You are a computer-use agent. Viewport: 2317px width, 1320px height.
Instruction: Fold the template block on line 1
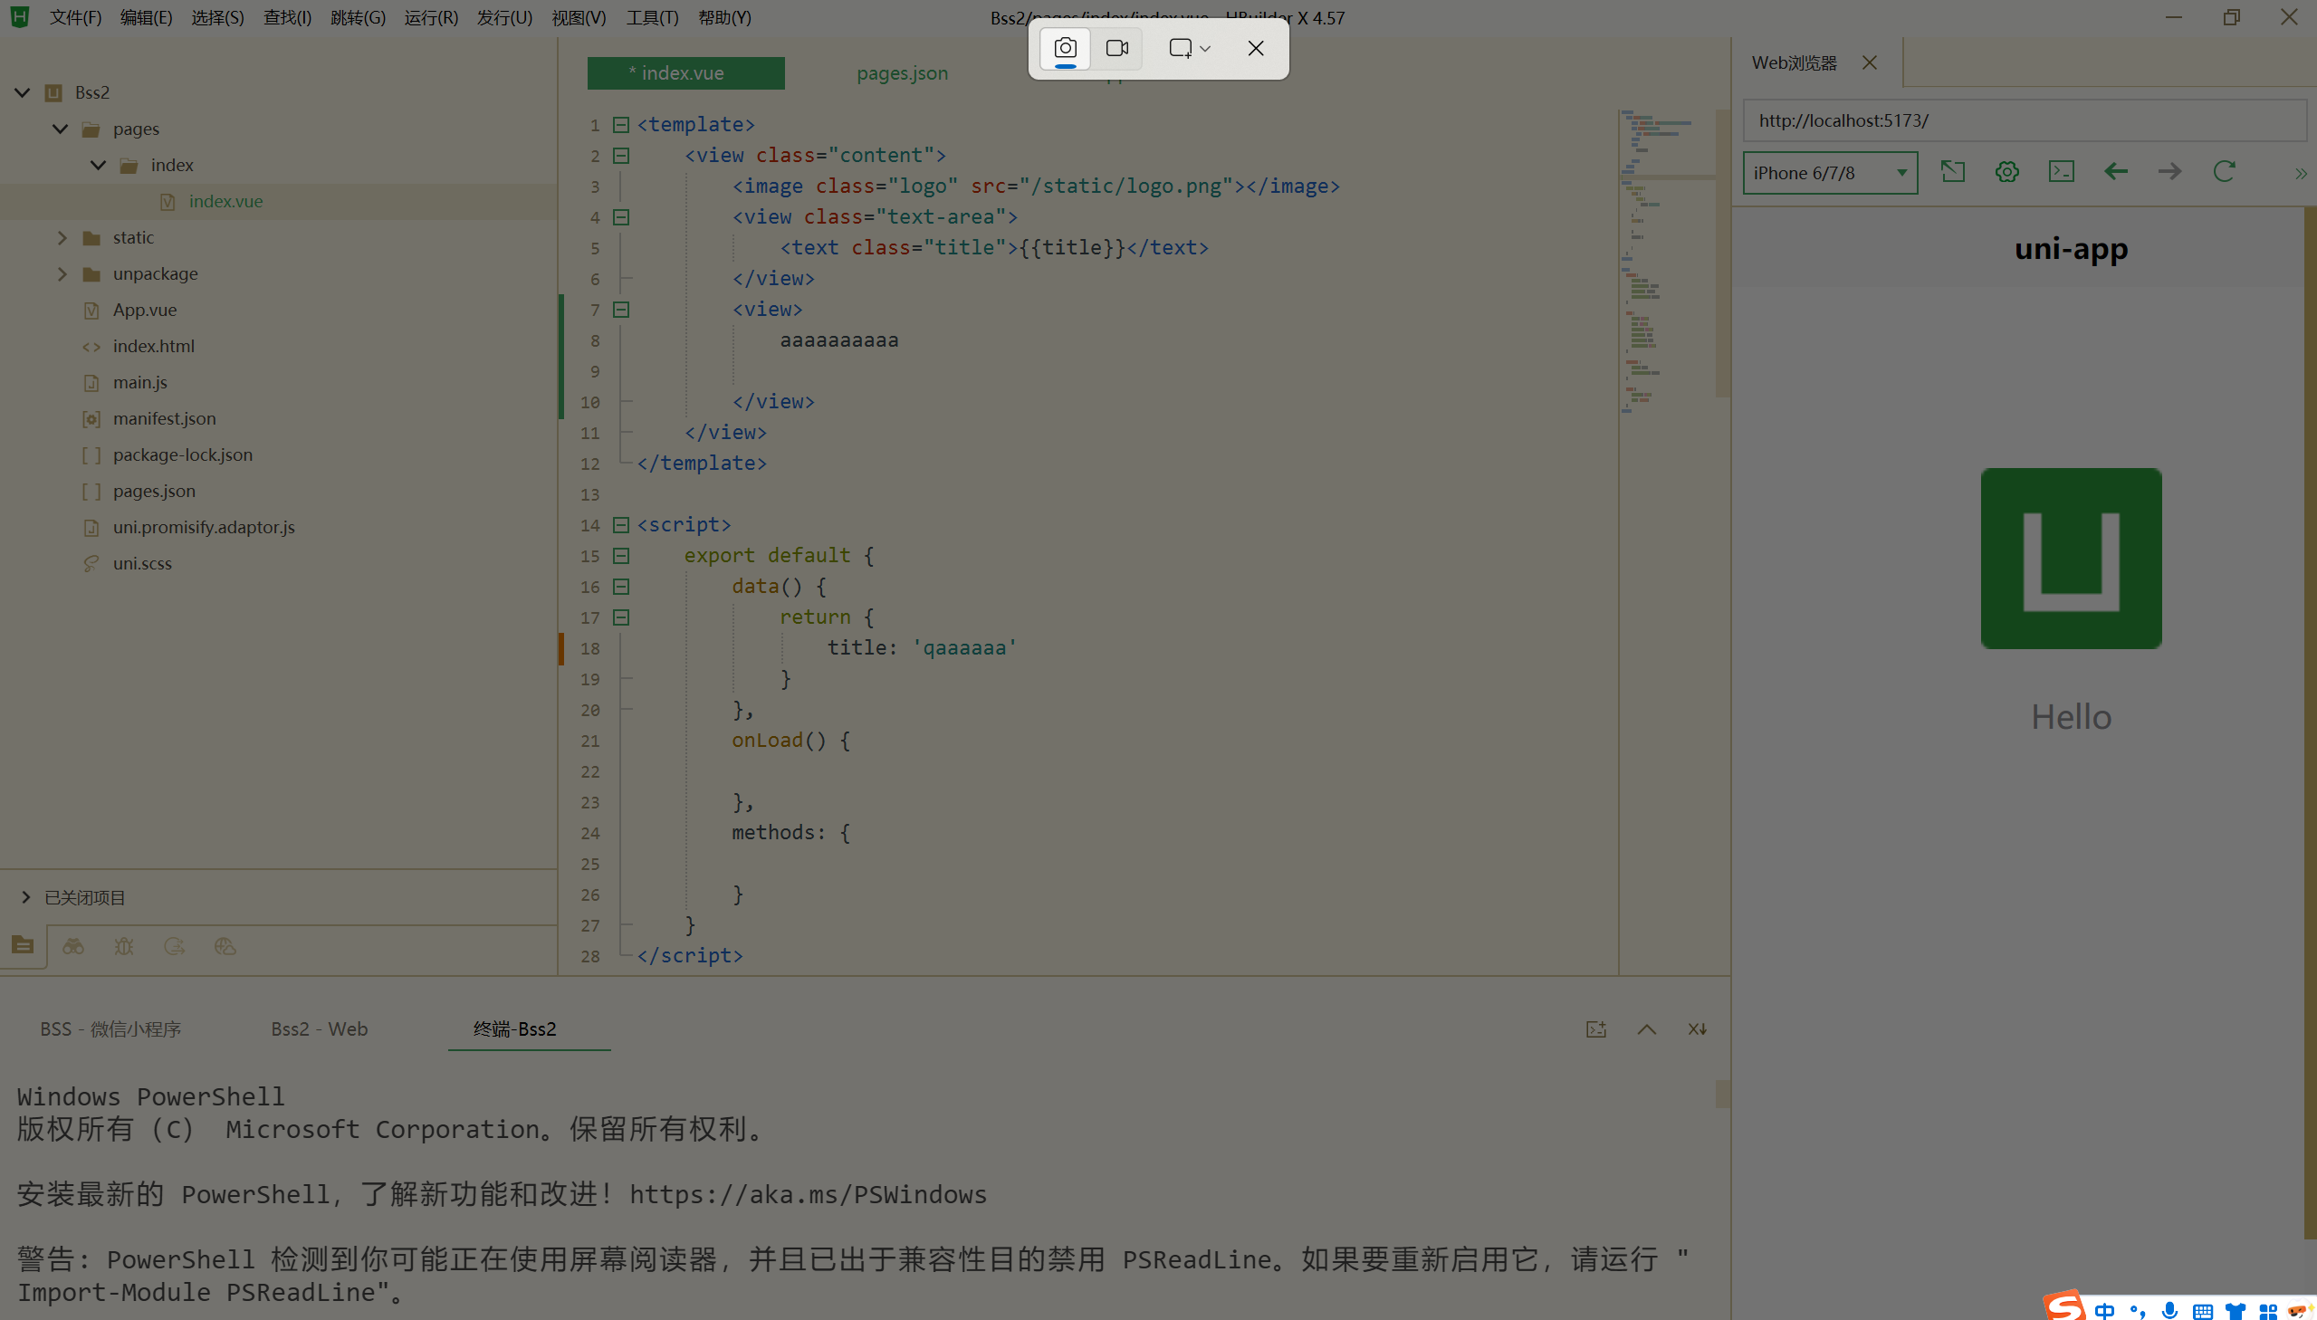(x=621, y=124)
